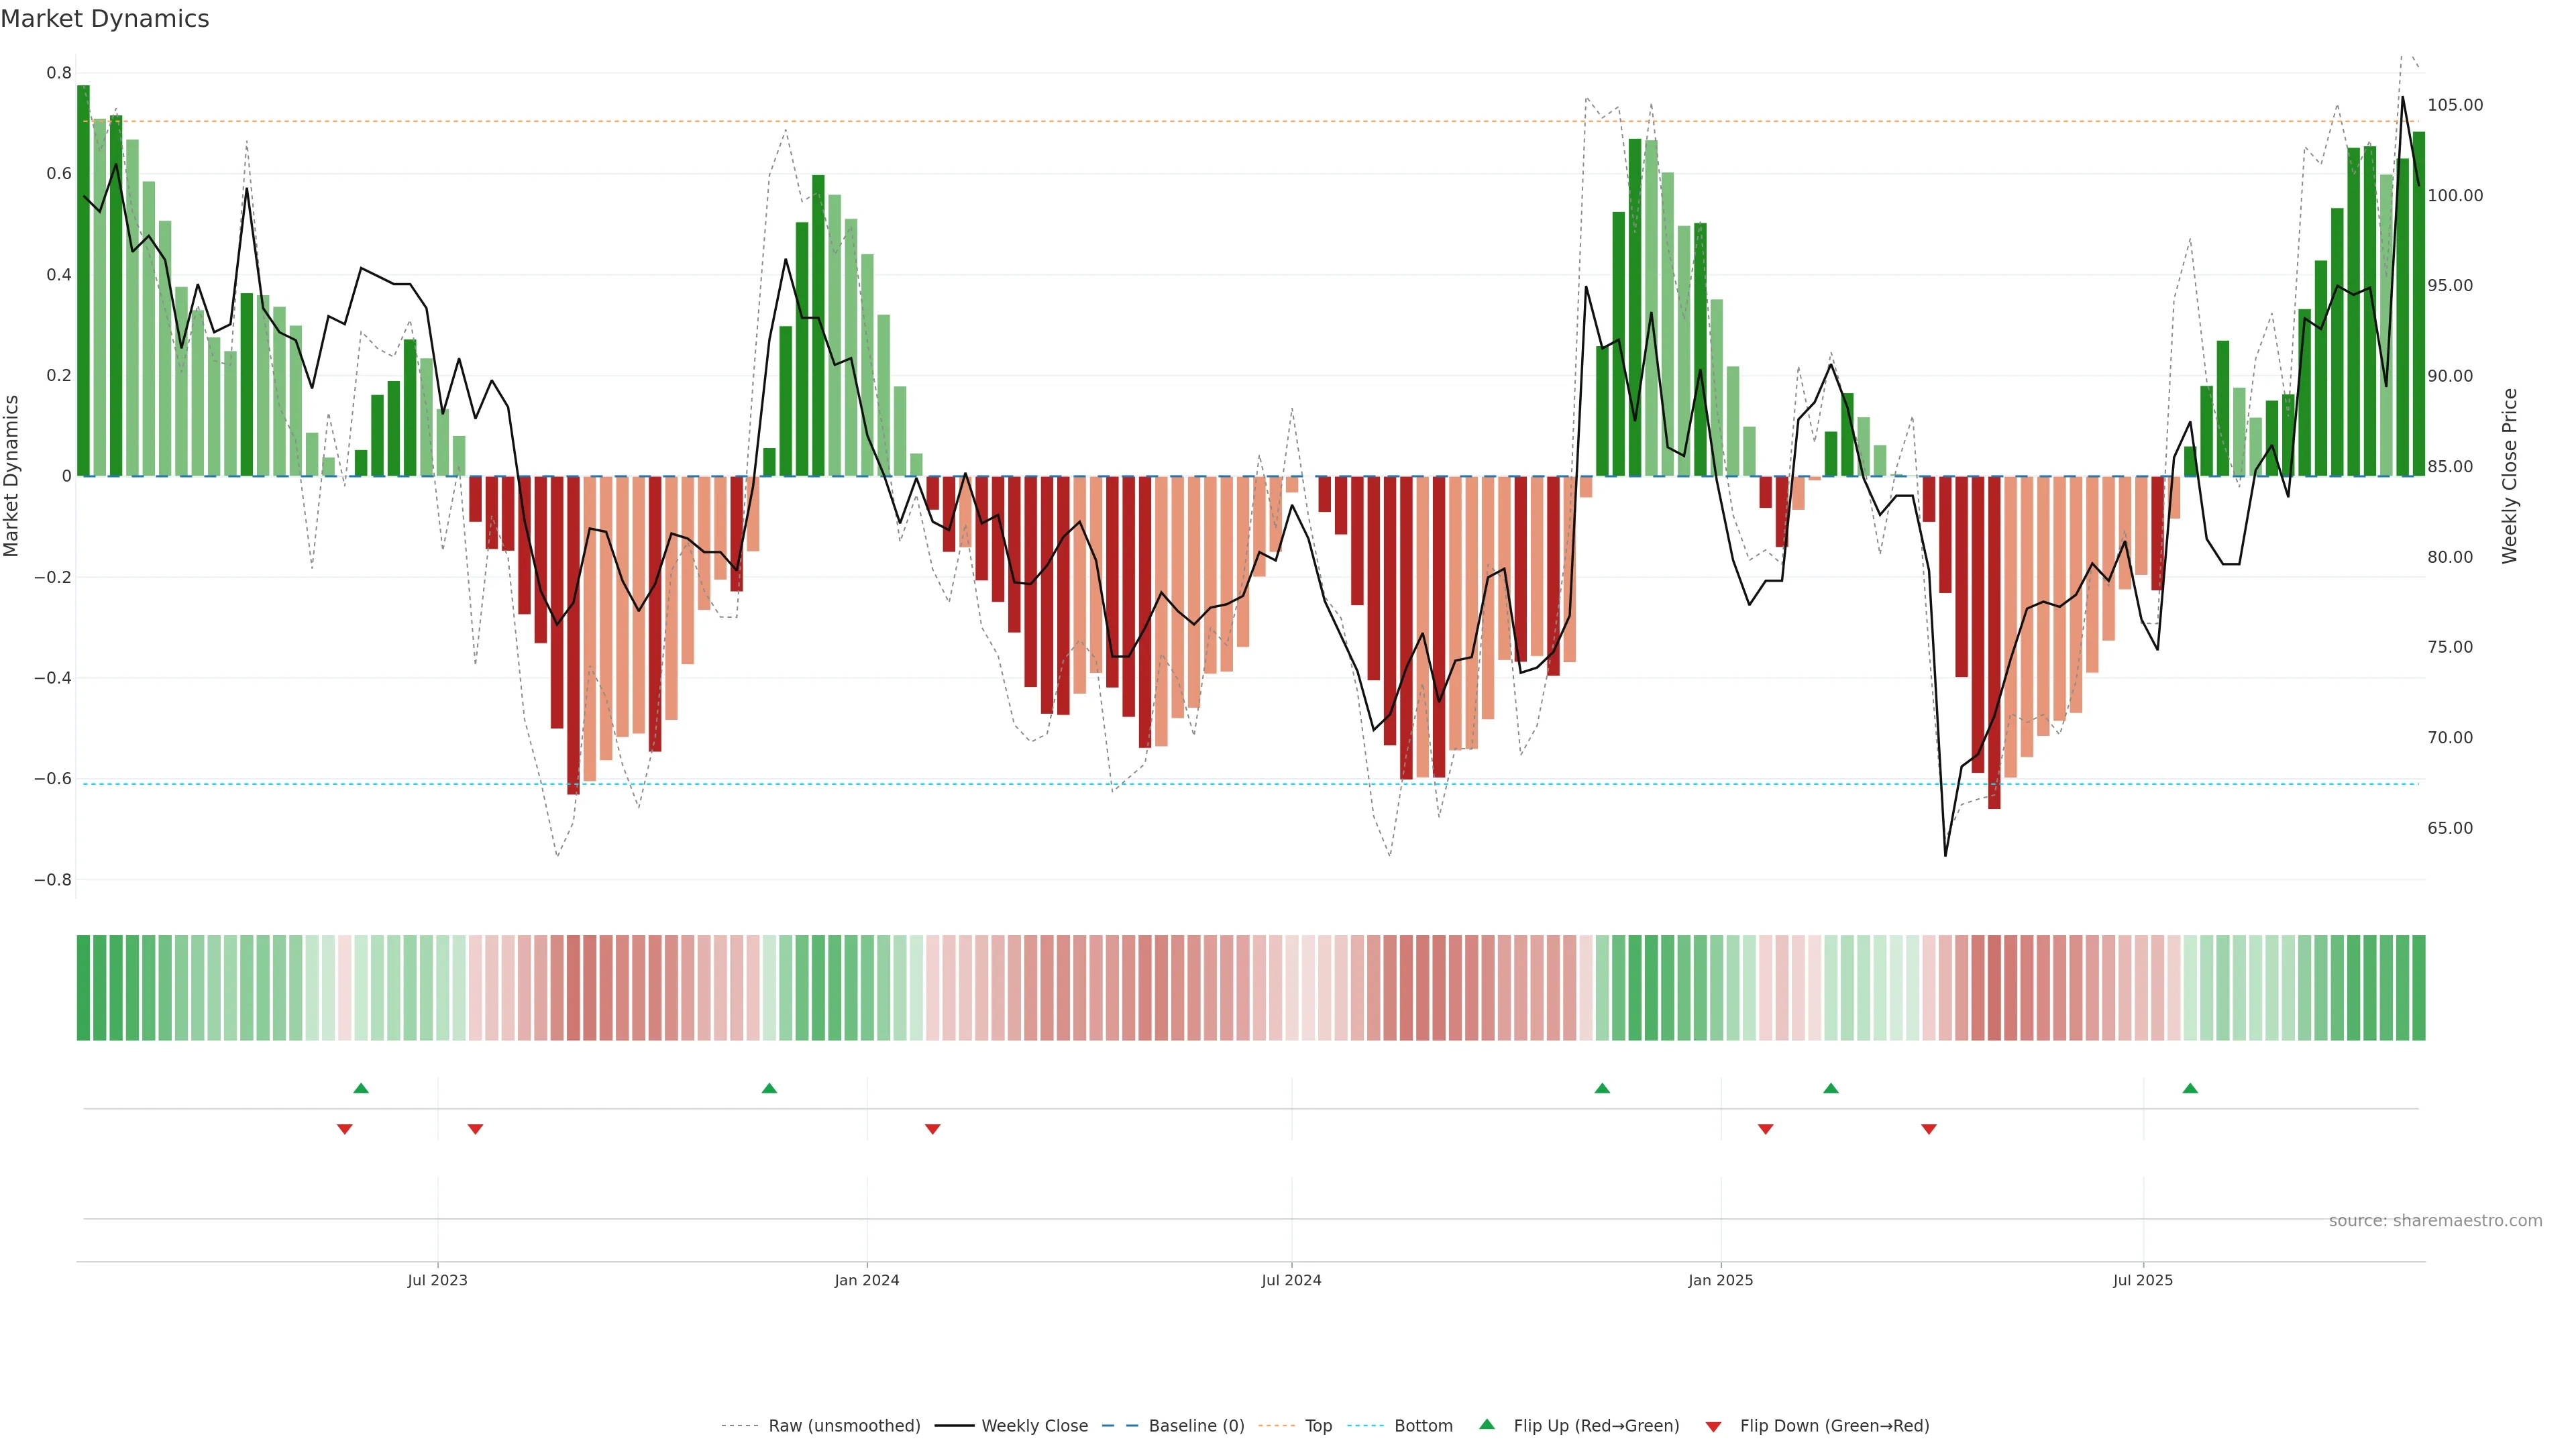
Task: Toggle Flip Up (Red→Green) legend entry
Action: (x=1596, y=1426)
